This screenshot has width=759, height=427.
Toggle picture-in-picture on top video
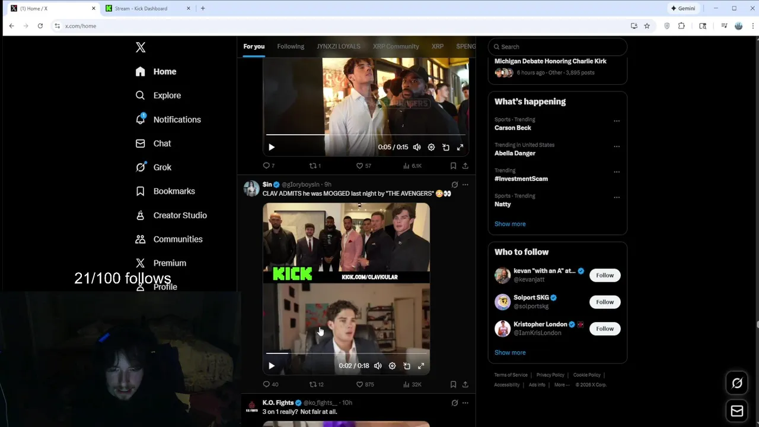pyautogui.click(x=446, y=147)
